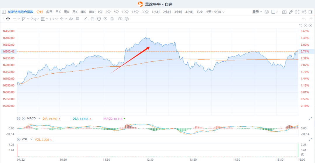The height and width of the screenshot is (163, 315).
Task: Open the 5天:5分K dropdown
Action: (x=215, y=12)
